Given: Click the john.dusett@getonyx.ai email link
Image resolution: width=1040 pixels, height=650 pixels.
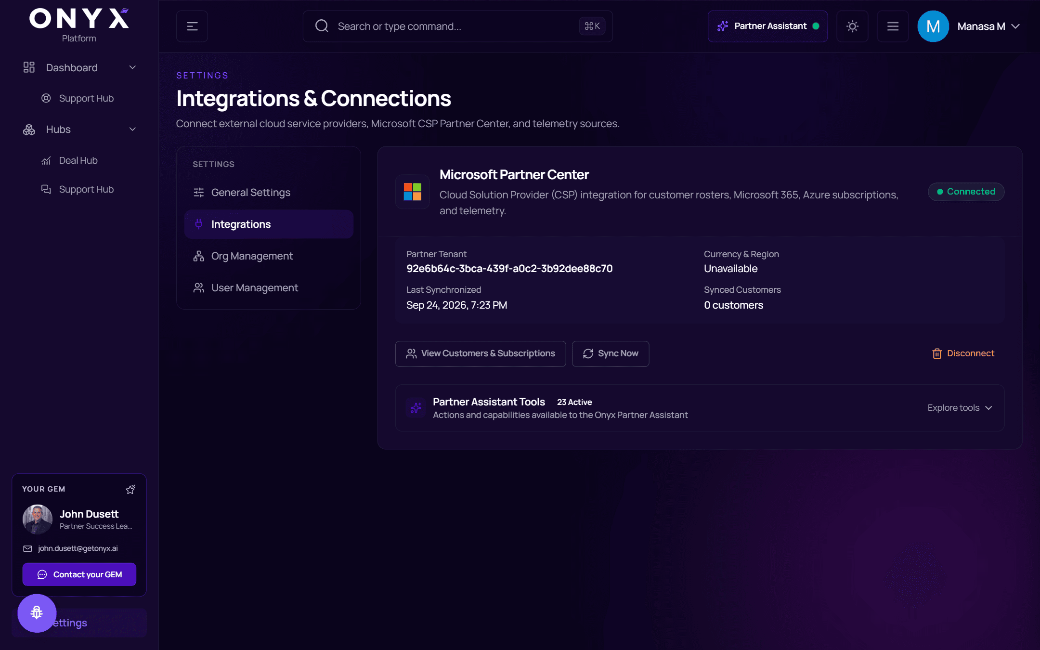Looking at the screenshot, I should click(x=78, y=548).
